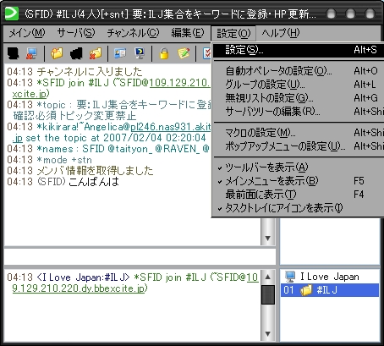Open the サーバ(S) menu

click(76, 33)
